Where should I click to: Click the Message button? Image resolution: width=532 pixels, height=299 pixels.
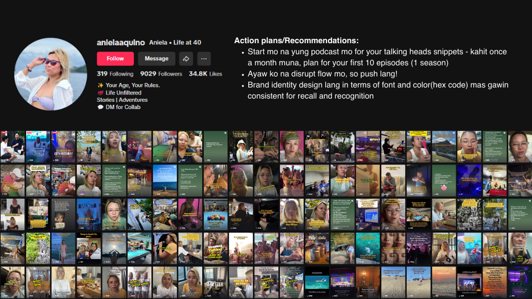tap(156, 59)
